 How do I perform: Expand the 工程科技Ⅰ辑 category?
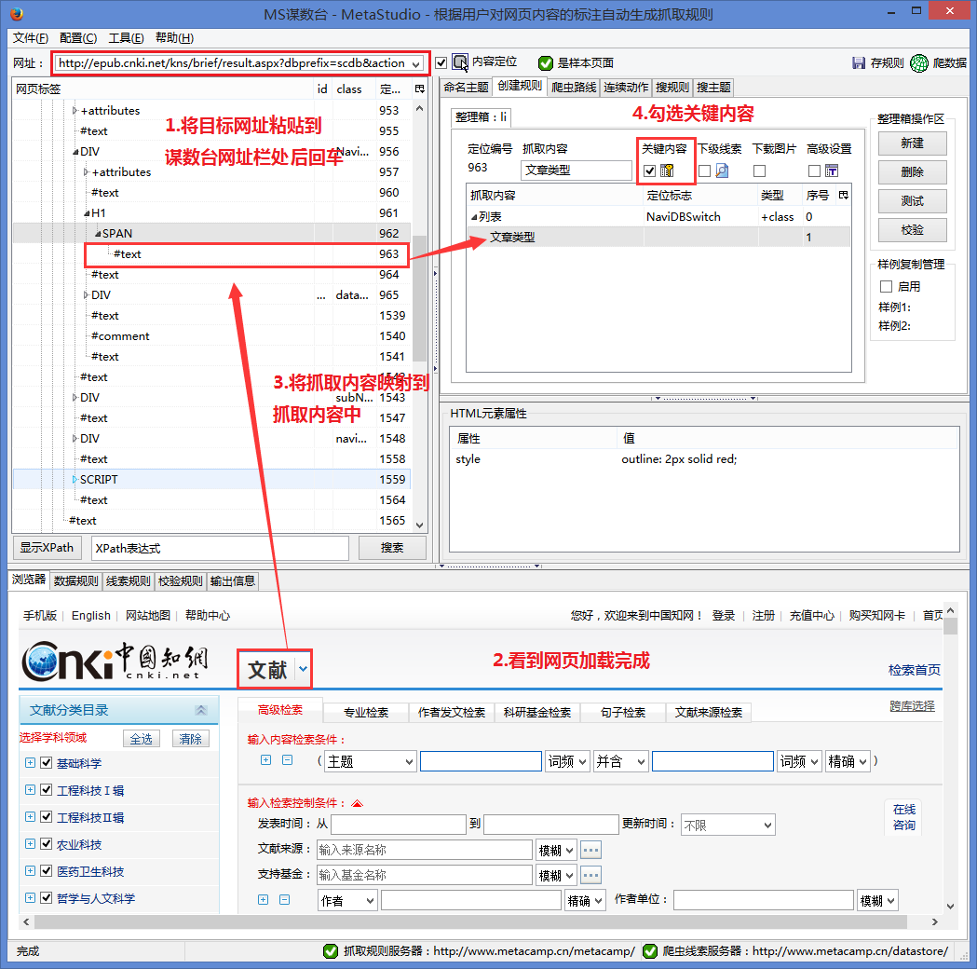click(30, 789)
